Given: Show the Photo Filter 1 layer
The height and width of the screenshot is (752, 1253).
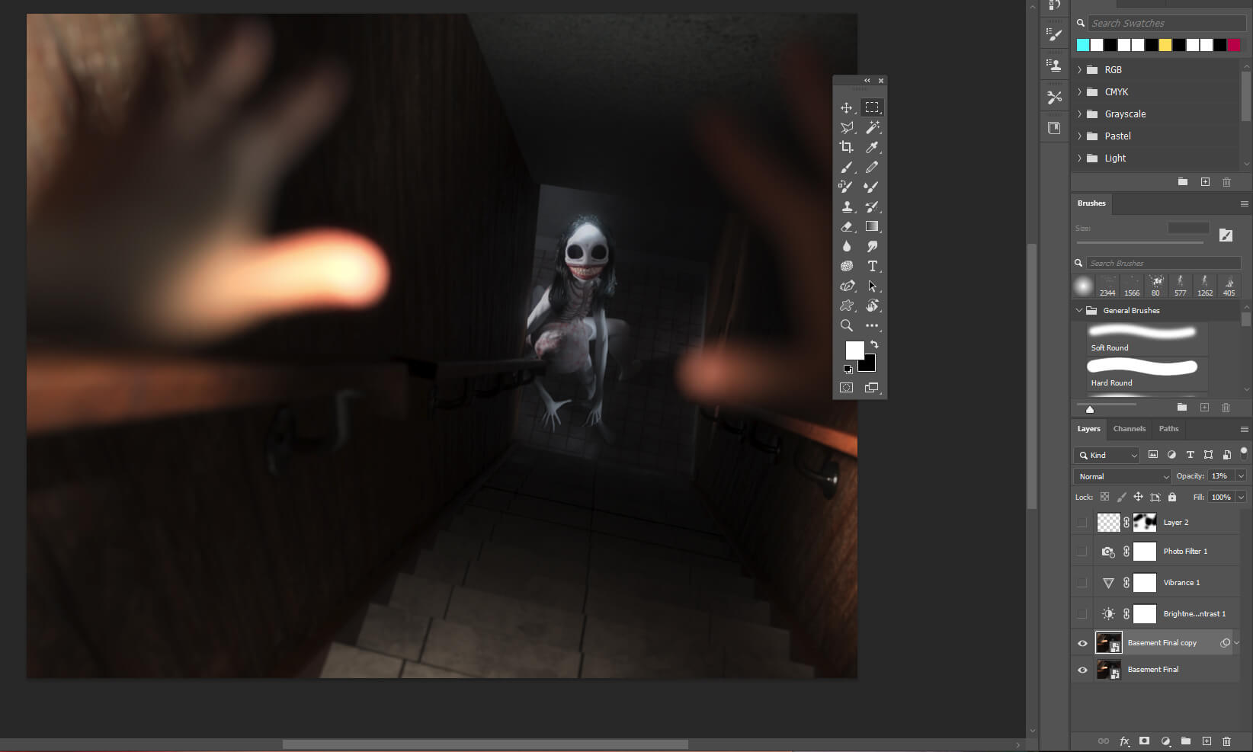Looking at the screenshot, I should [1082, 552].
